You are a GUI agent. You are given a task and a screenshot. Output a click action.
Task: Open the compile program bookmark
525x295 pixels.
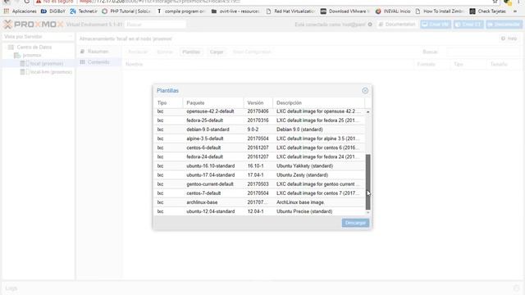tap(181, 11)
